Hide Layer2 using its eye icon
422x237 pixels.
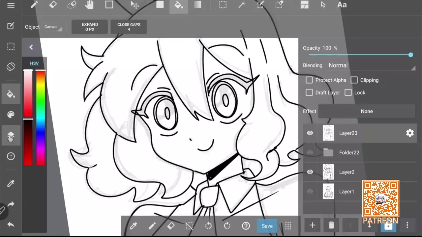tap(310, 172)
